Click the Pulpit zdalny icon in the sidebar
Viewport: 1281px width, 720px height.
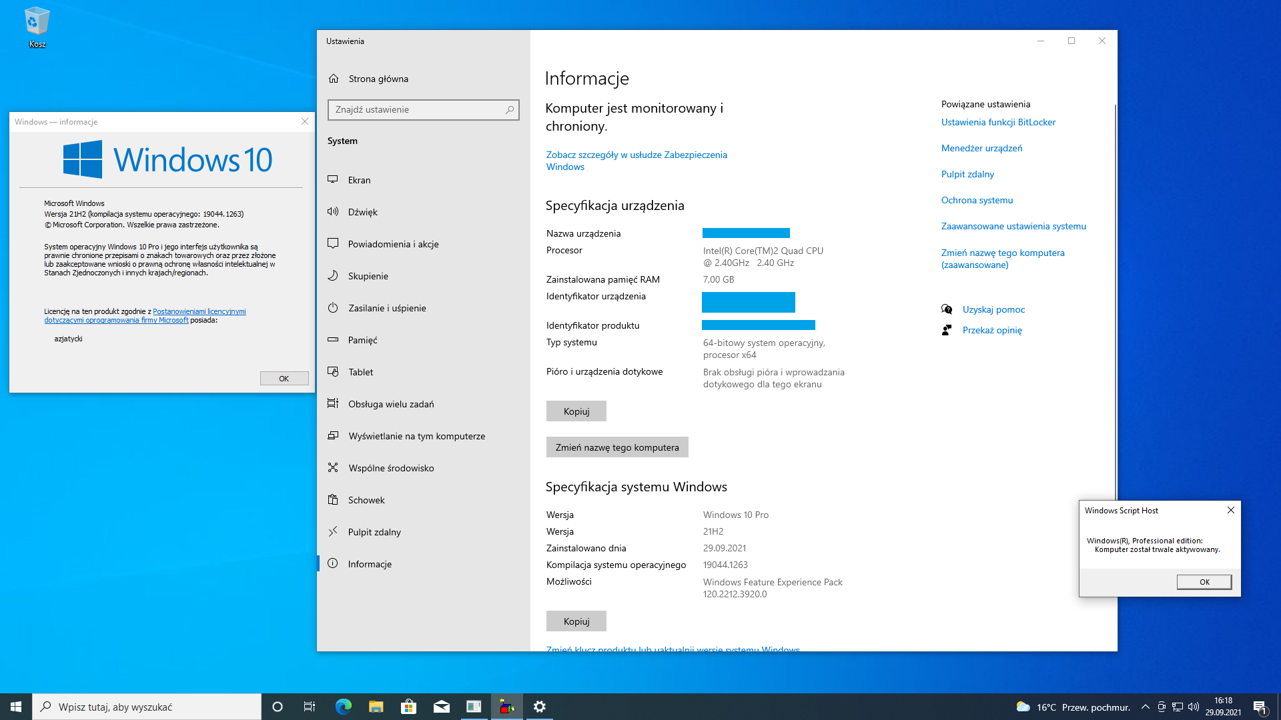click(333, 532)
